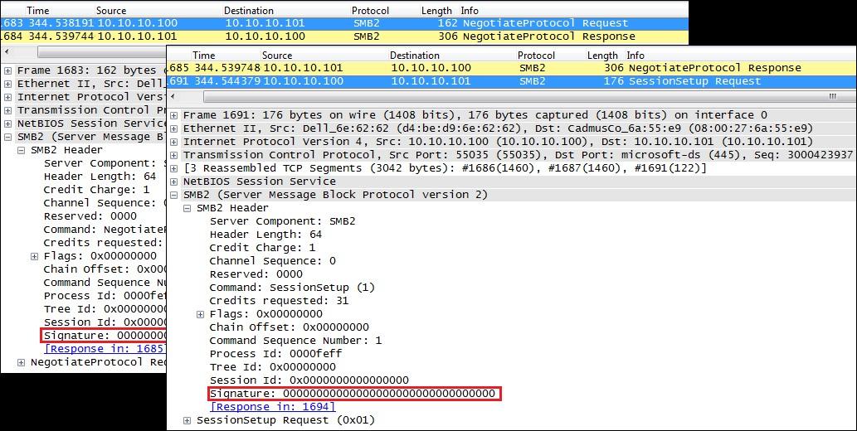This screenshot has width=857, height=431.
Task: Select packet 685 NegotiateProtocol Response row
Action: 512,68
